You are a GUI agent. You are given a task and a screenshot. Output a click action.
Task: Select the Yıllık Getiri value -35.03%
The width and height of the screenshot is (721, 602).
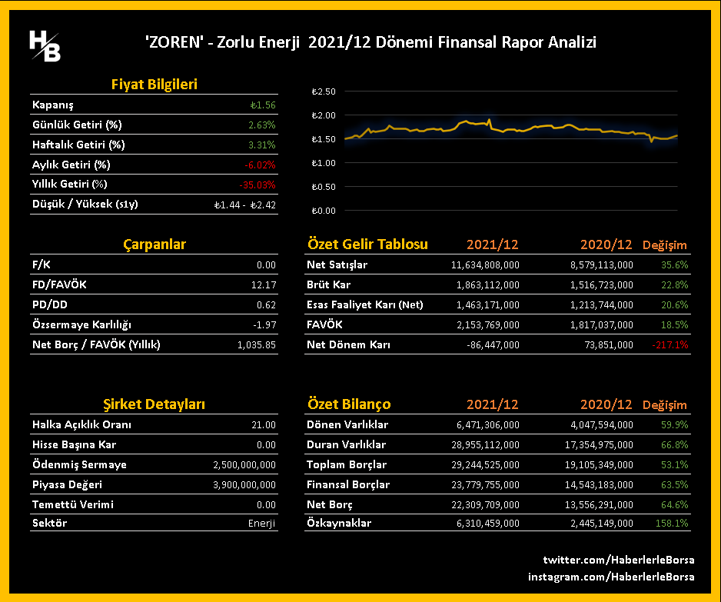[257, 185]
